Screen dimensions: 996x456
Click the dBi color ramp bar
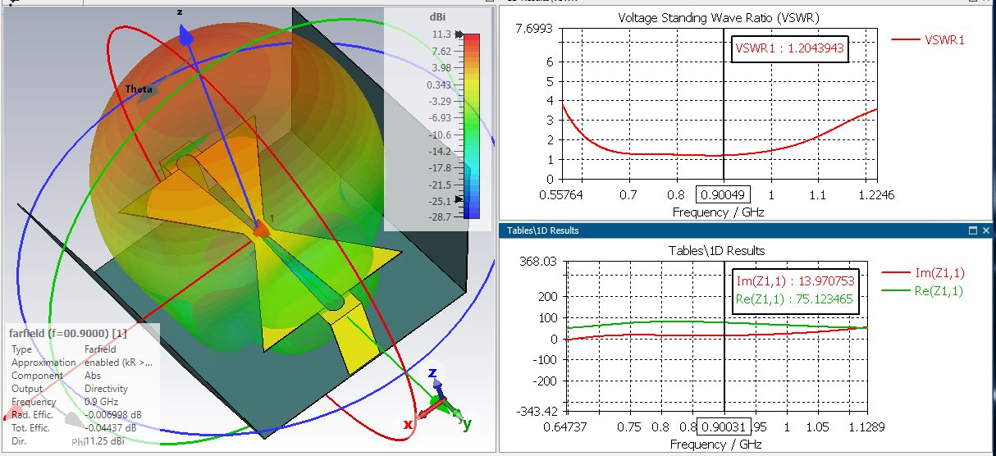[x=472, y=126]
